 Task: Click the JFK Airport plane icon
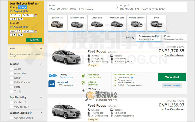[83, 91]
